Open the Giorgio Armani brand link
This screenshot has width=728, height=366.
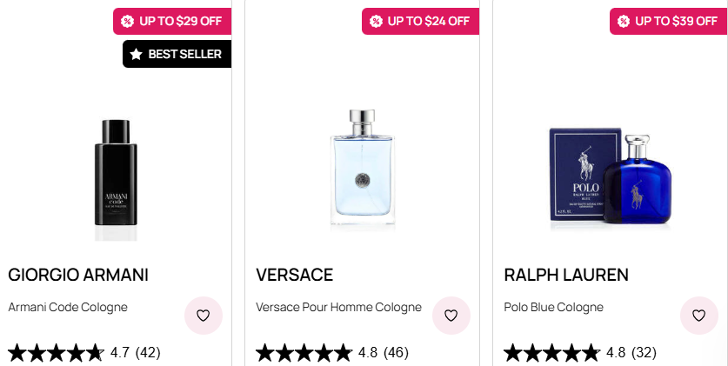click(x=78, y=275)
